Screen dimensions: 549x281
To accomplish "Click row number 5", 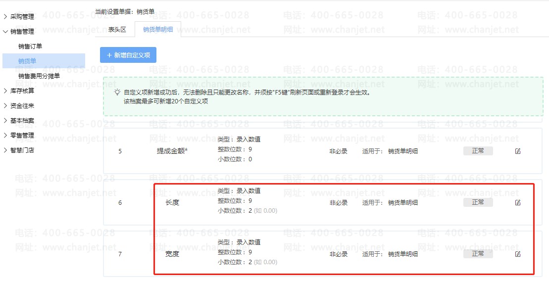I will pos(120,151).
